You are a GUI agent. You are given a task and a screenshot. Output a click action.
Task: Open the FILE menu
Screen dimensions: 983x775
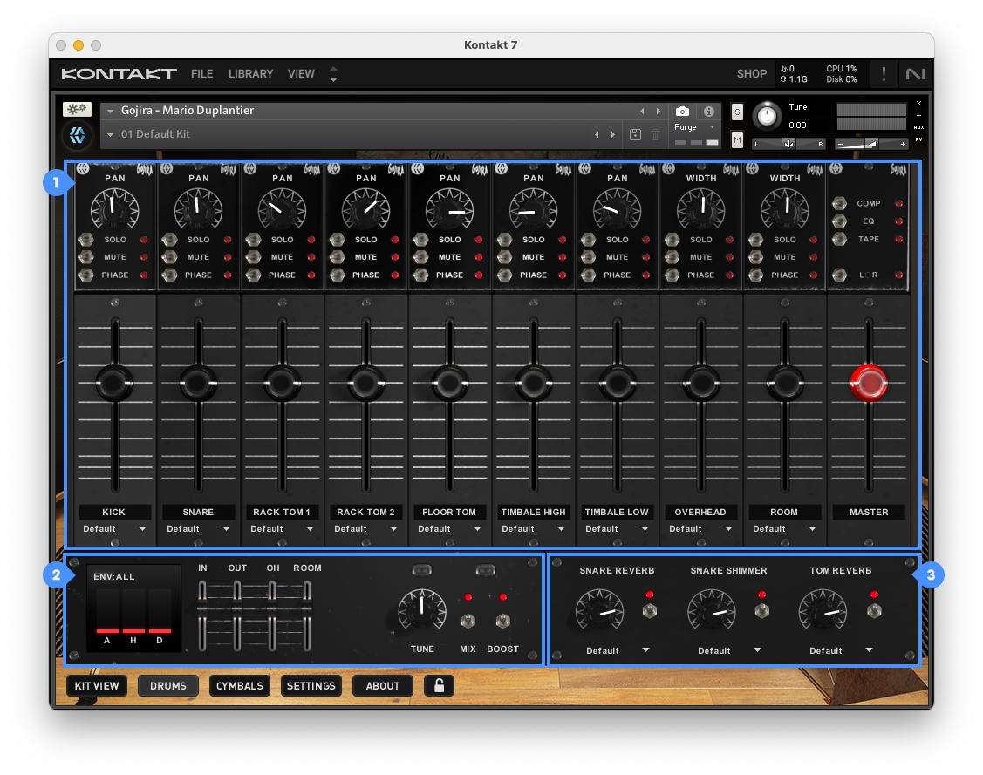click(x=201, y=74)
